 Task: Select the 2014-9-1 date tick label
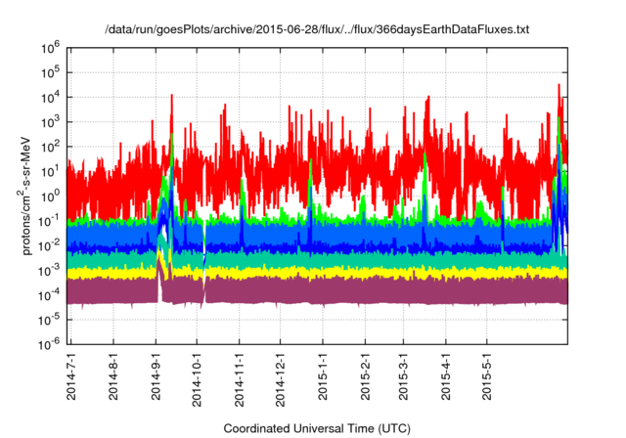tap(156, 376)
